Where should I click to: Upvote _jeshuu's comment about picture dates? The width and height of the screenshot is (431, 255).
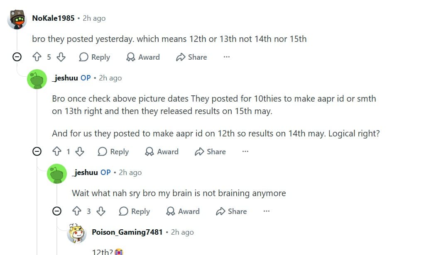tap(57, 151)
